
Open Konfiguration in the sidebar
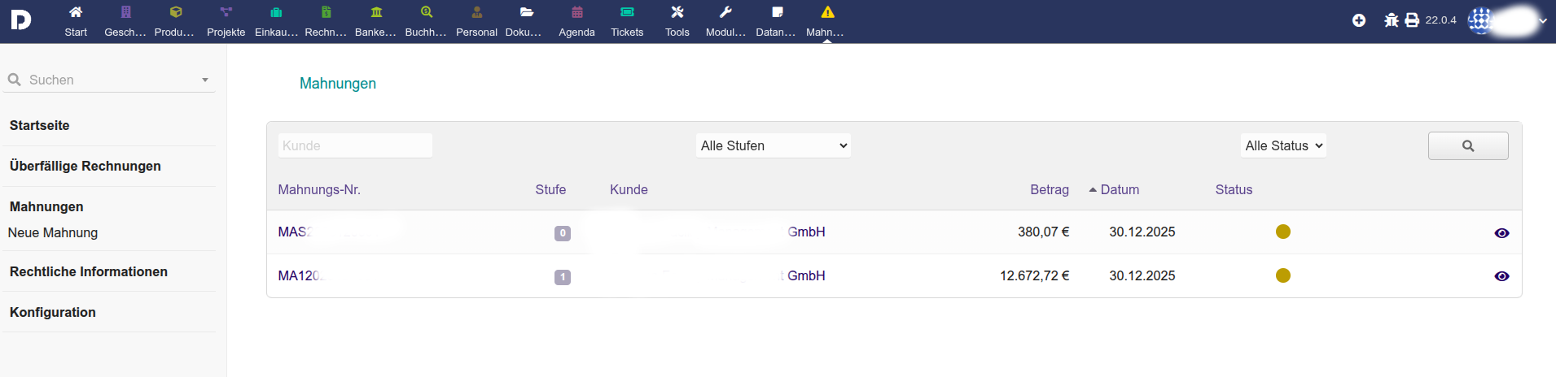click(53, 312)
